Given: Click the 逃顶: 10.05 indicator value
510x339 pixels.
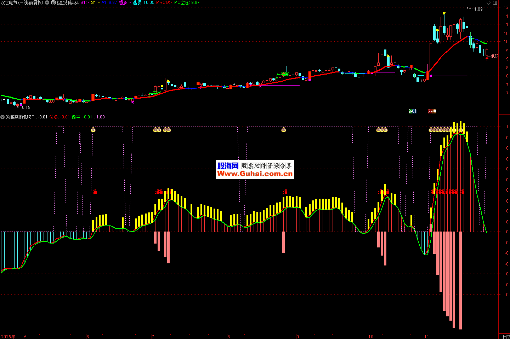Looking at the screenshot, I should point(143,2).
